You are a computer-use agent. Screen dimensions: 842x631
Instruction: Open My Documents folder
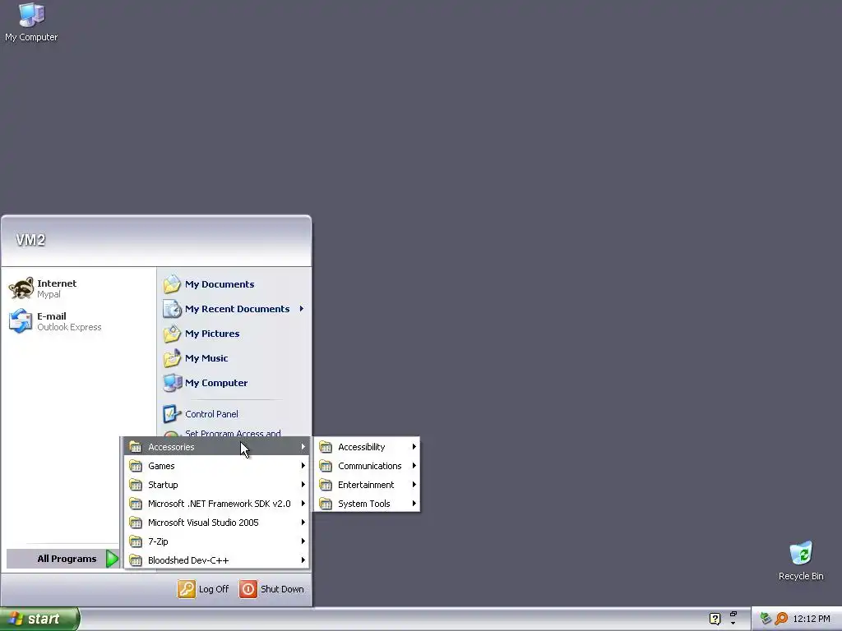point(220,284)
